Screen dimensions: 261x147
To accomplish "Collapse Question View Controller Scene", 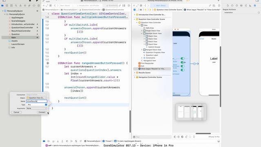I will 135,19.
